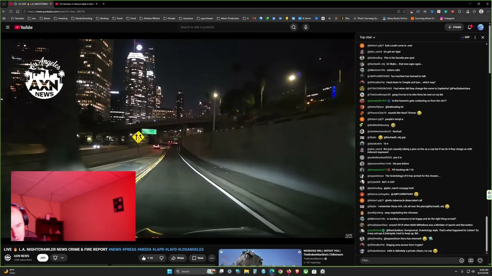Viewport: 492px width, 276px height.
Task: Open the account avatar menu
Action: [x=480, y=27]
